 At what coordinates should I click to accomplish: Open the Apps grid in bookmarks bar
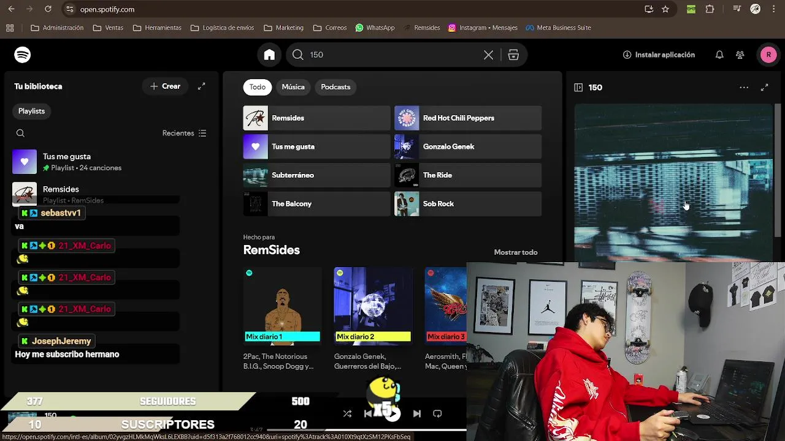click(x=10, y=28)
